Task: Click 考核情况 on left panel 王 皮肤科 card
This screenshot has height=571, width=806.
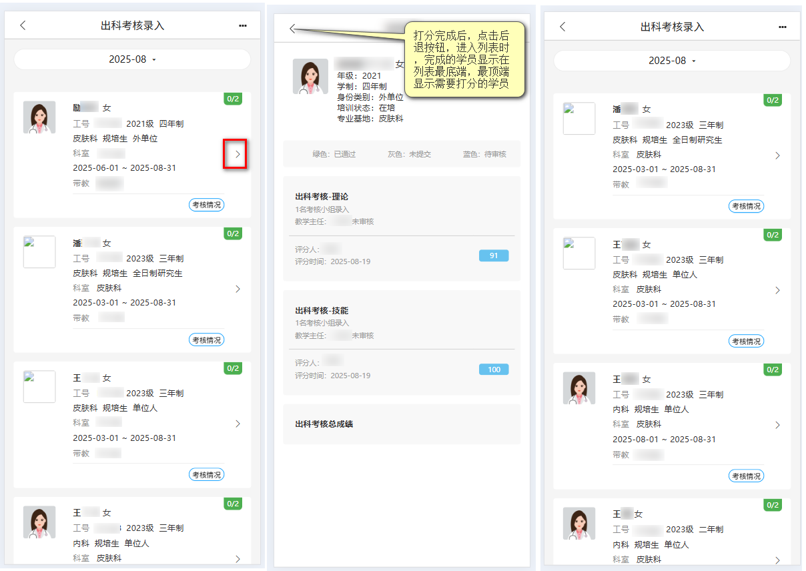Action: tap(206, 474)
